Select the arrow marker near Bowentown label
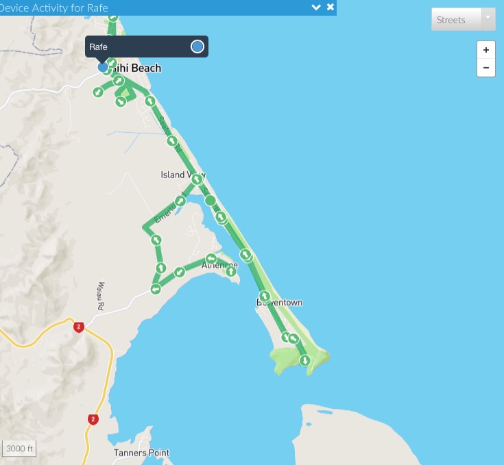Viewport: 504px width, 465px height. [x=265, y=296]
